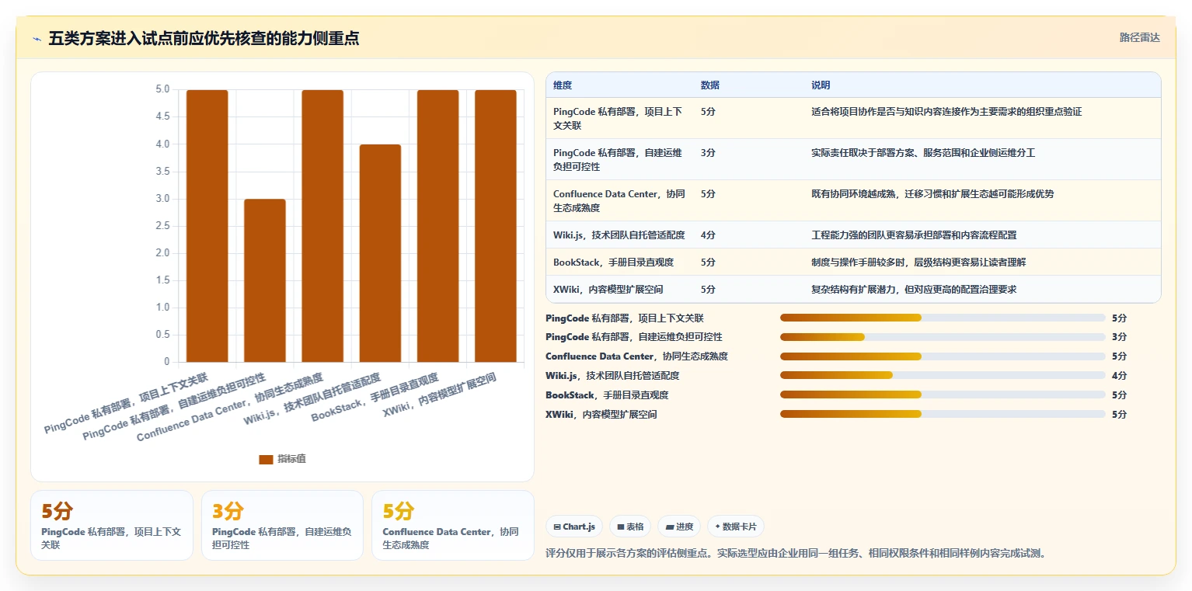
Task: Click the progress bar for PingCode 自建运维负担可控性
Action: pos(943,337)
